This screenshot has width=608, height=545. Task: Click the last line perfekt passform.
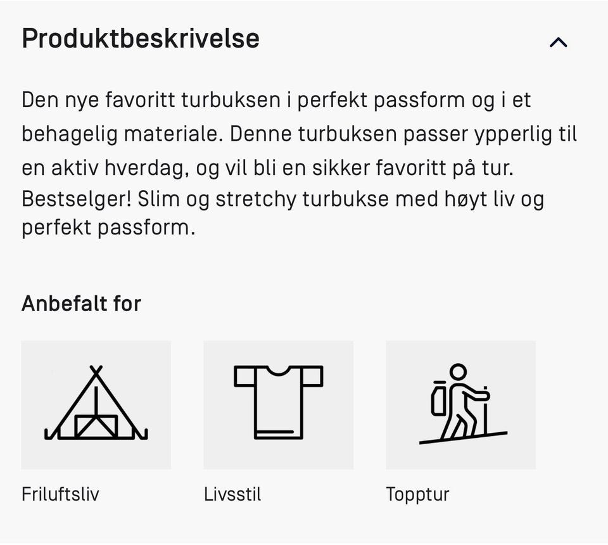tap(108, 228)
